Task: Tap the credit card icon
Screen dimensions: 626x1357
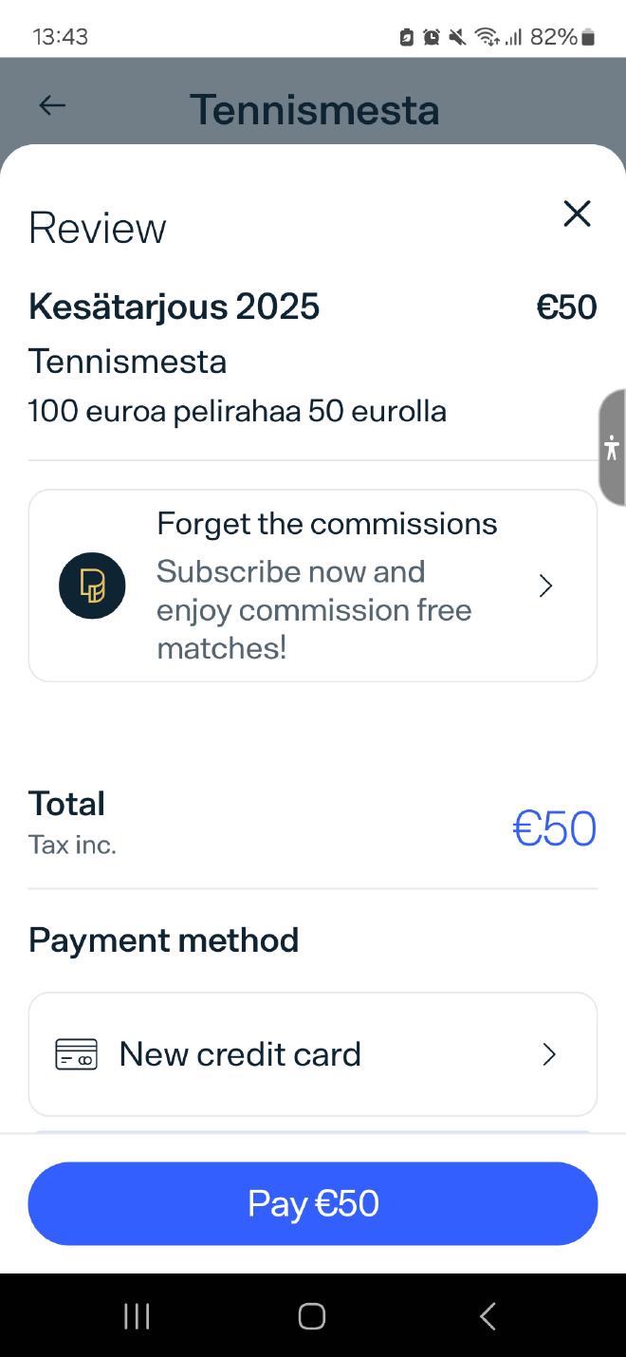Action: 76,1054
